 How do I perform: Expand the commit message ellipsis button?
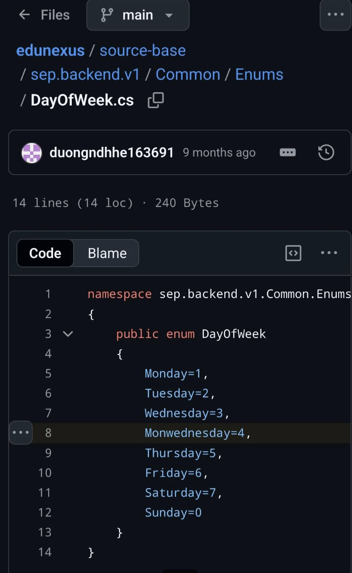(x=288, y=153)
